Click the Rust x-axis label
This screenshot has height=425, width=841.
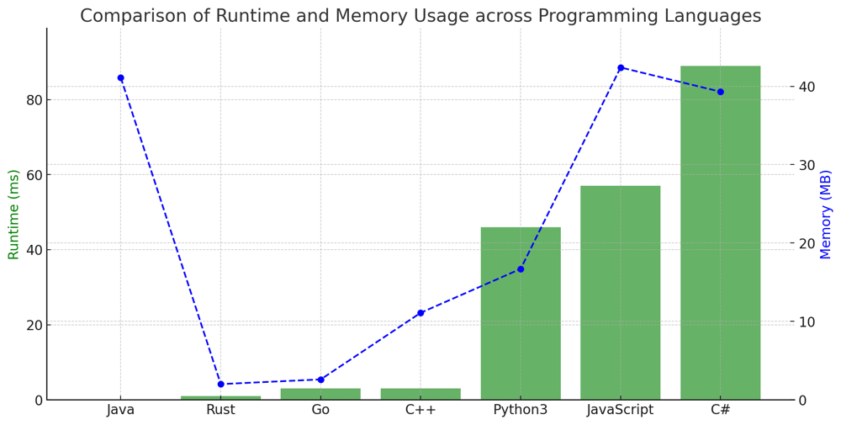click(220, 410)
